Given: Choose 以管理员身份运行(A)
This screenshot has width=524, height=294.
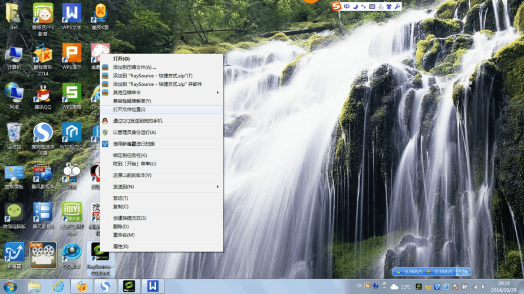Looking at the screenshot, I should tap(162, 132).
